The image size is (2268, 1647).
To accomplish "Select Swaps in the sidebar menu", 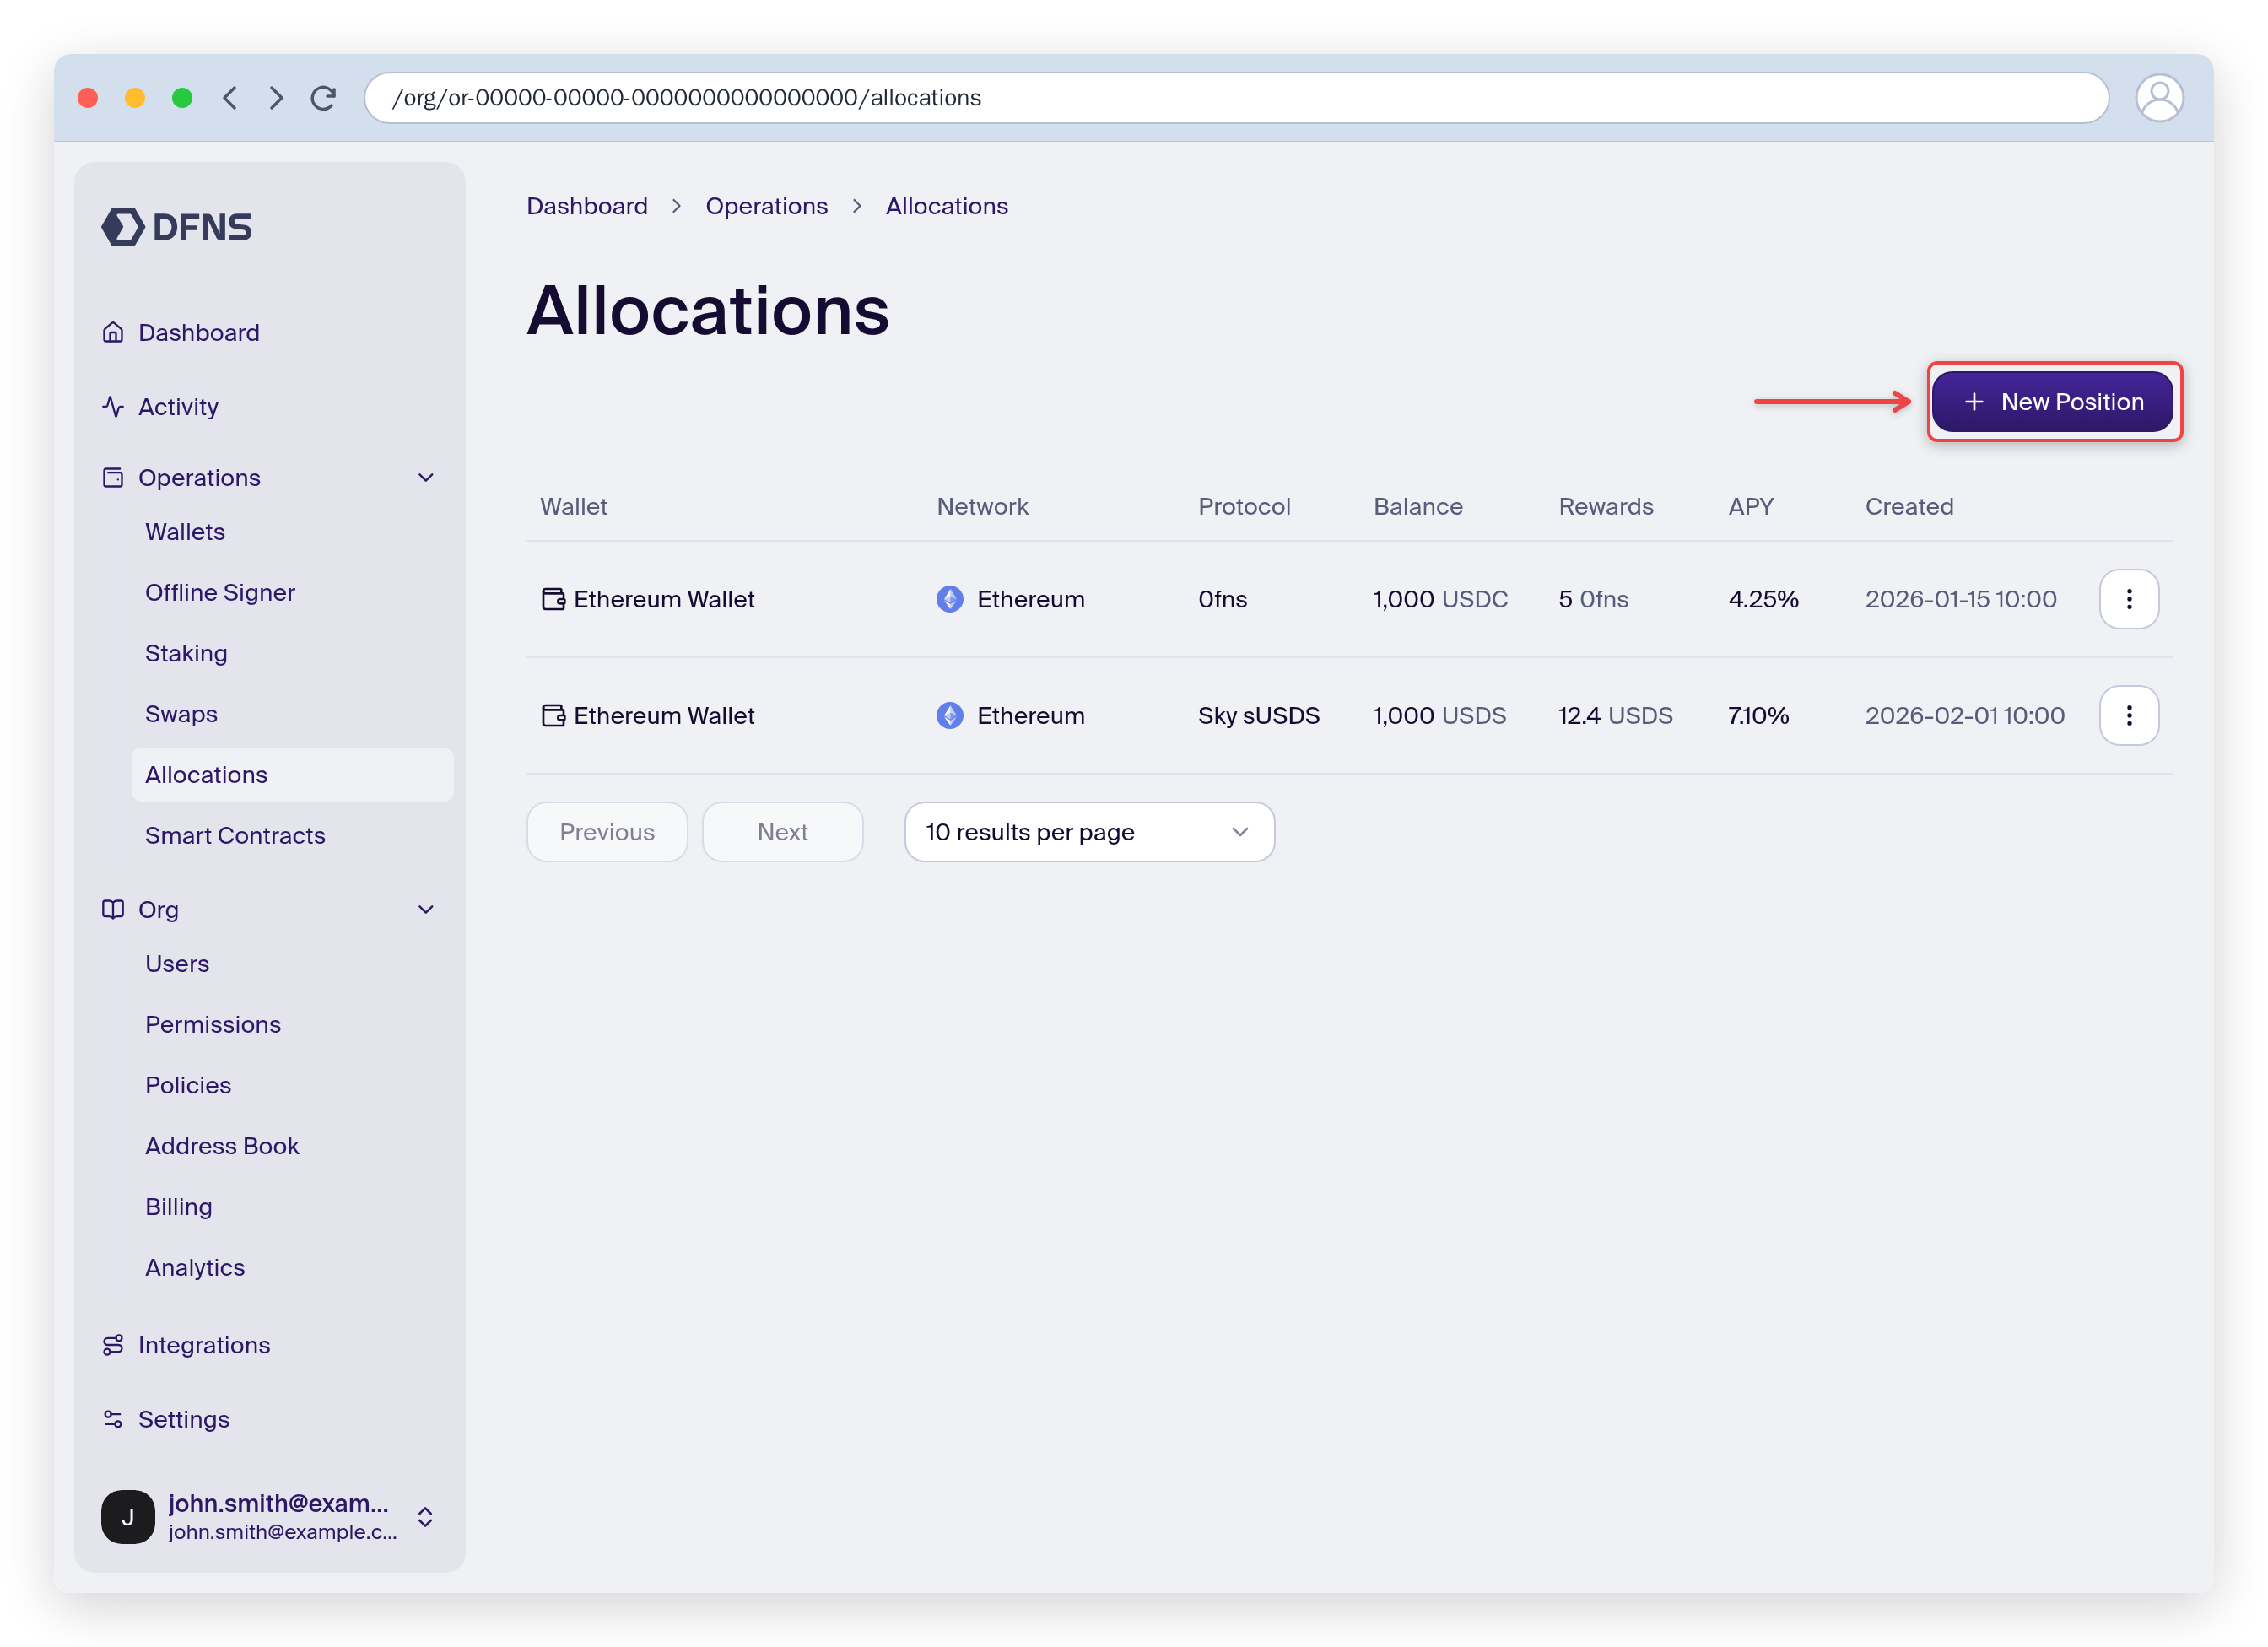I will point(181,714).
